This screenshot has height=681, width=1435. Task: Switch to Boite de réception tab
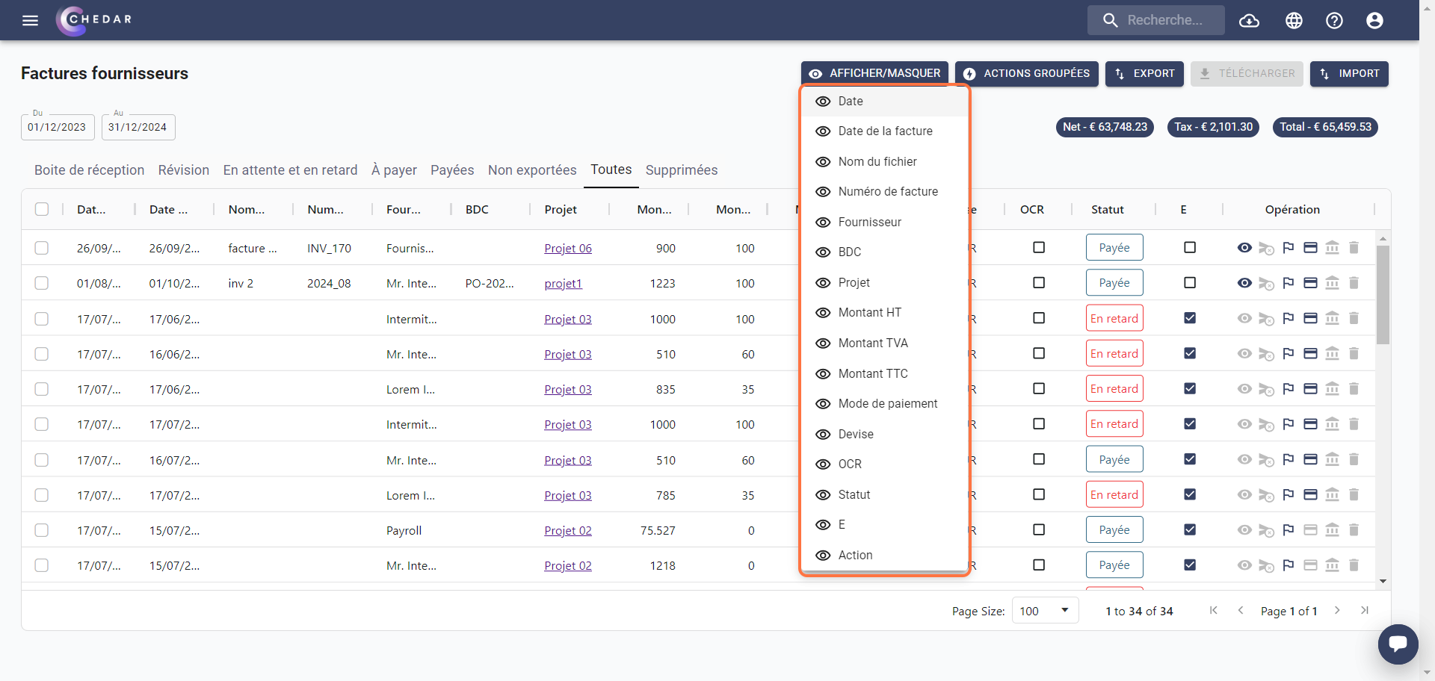tap(89, 170)
